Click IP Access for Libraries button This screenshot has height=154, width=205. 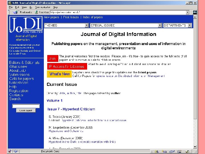pyautogui.click(x=67, y=66)
